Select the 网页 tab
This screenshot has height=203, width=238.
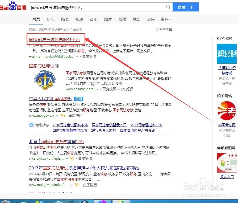click(x=36, y=19)
